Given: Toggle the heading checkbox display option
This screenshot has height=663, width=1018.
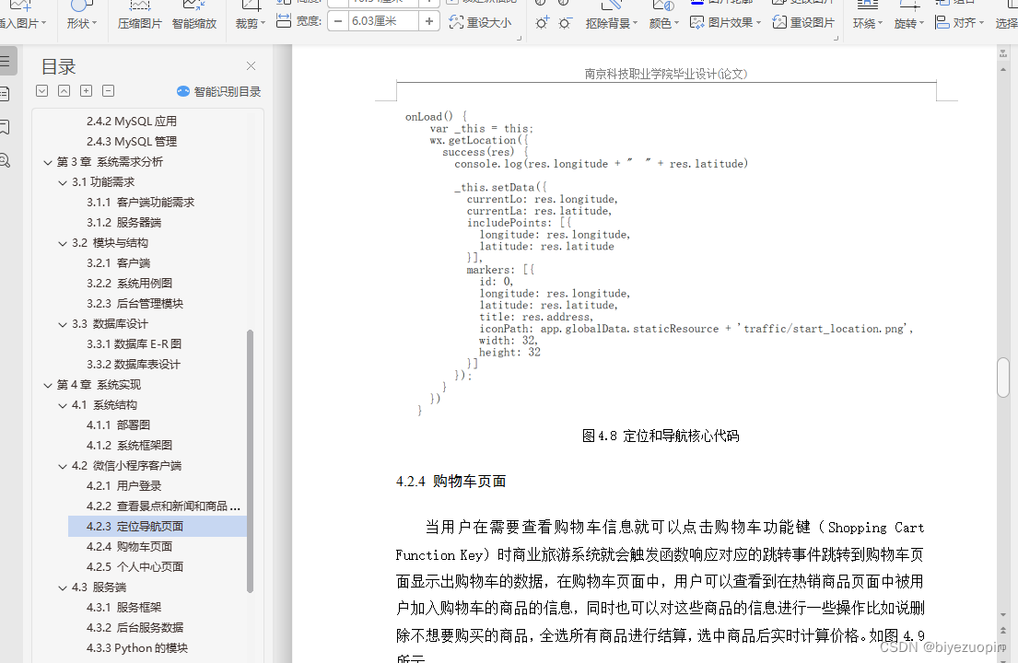Looking at the screenshot, I should point(41,90).
